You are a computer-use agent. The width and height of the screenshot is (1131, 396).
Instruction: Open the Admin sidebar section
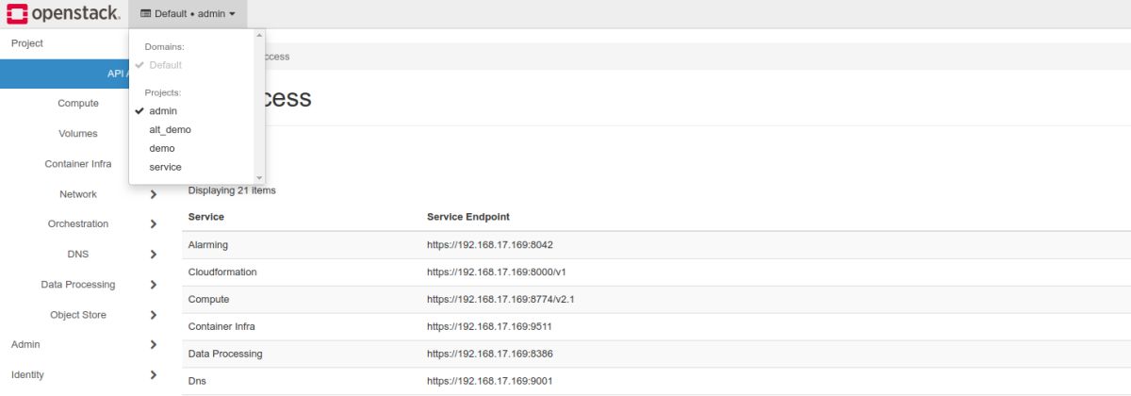25,345
